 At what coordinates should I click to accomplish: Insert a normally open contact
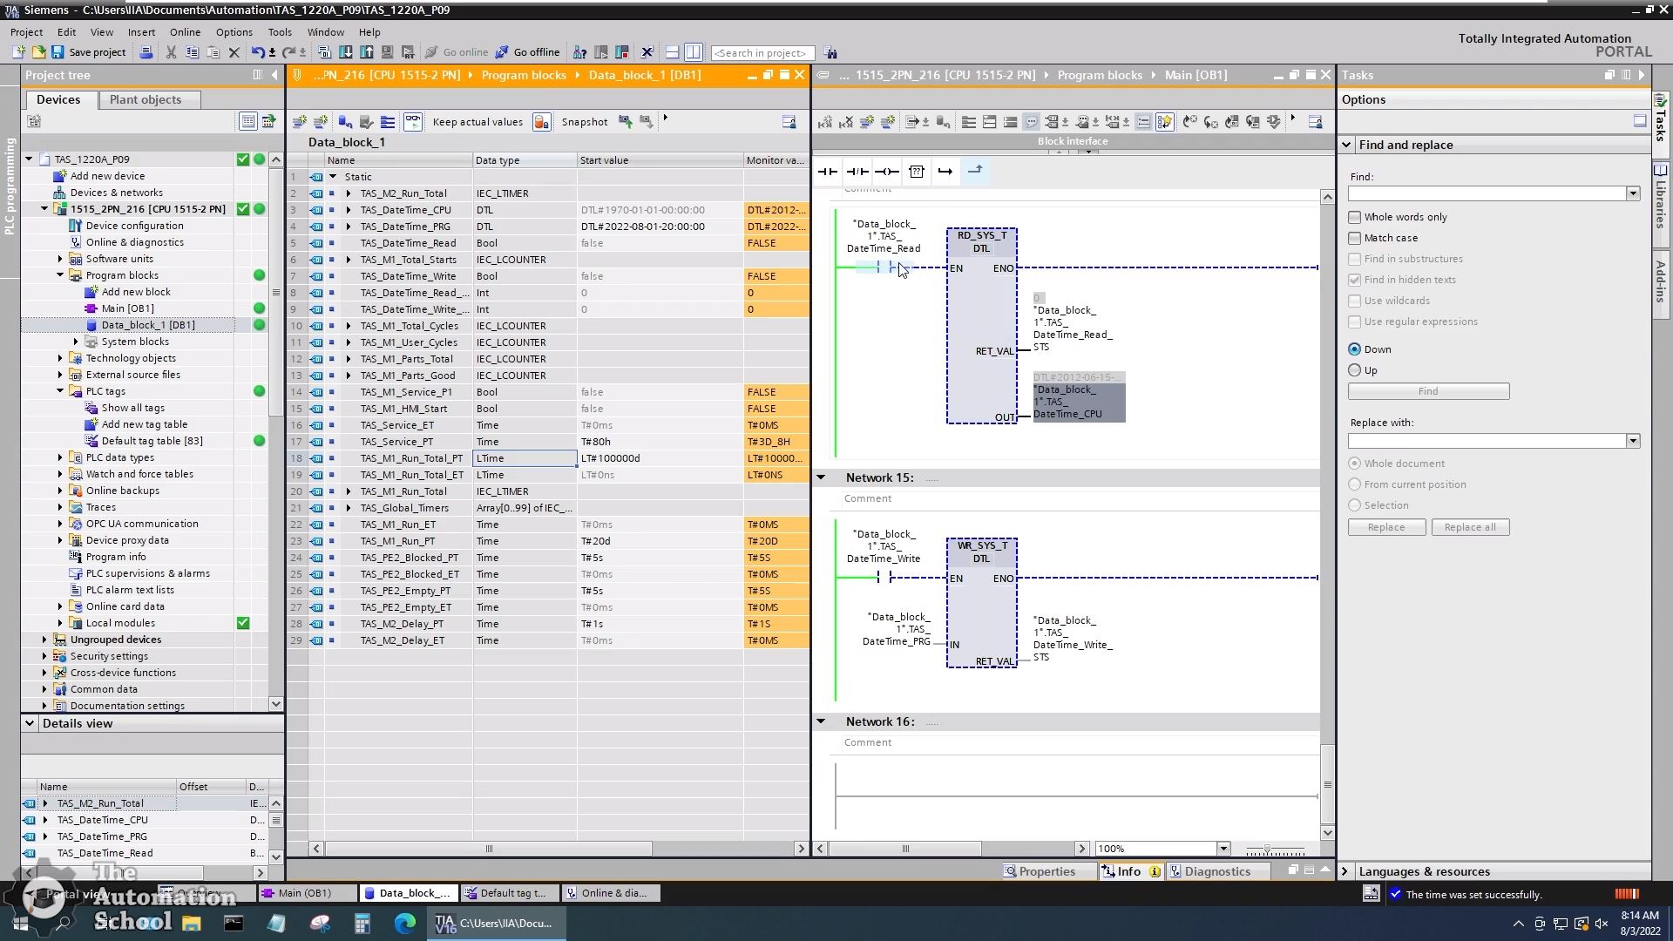point(827,172)
